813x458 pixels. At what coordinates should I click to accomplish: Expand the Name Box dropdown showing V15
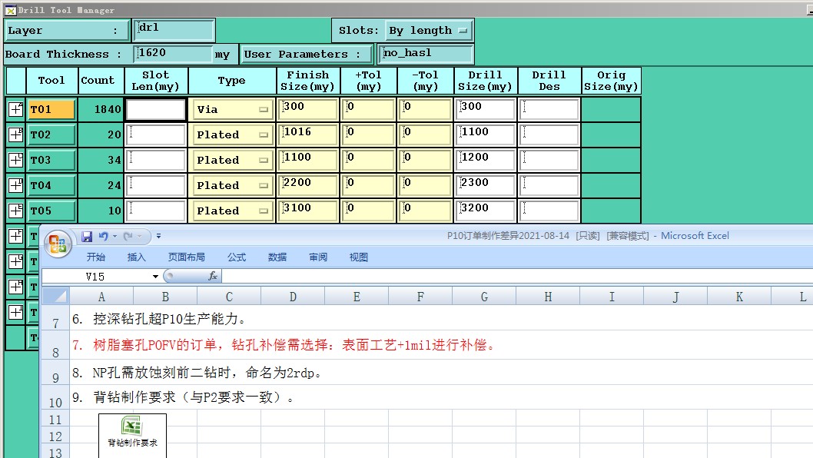pos(155,277)
